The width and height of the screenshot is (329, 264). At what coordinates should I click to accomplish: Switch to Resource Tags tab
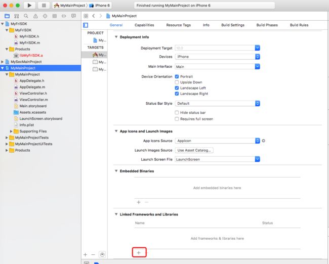tap(178, 25)
